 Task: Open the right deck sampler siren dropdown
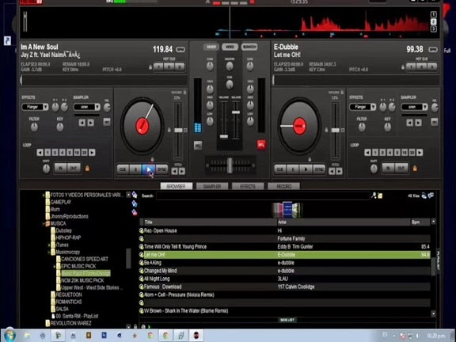point(414,107)
